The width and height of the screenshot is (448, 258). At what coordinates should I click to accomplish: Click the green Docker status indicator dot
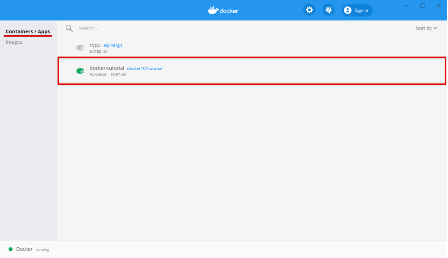(10, 249)
